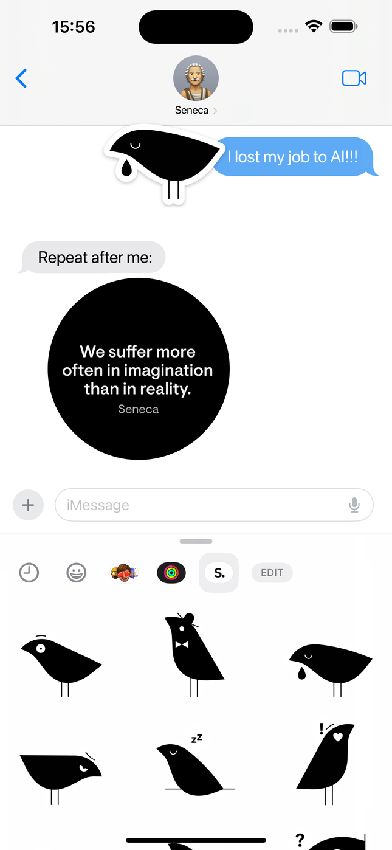Select the S. sticker pack

coord(219,573)
